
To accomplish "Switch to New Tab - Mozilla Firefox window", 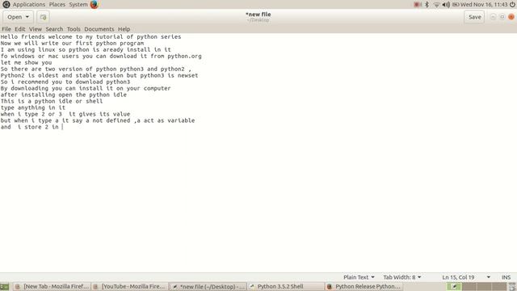I will click(x=52, y=287).
